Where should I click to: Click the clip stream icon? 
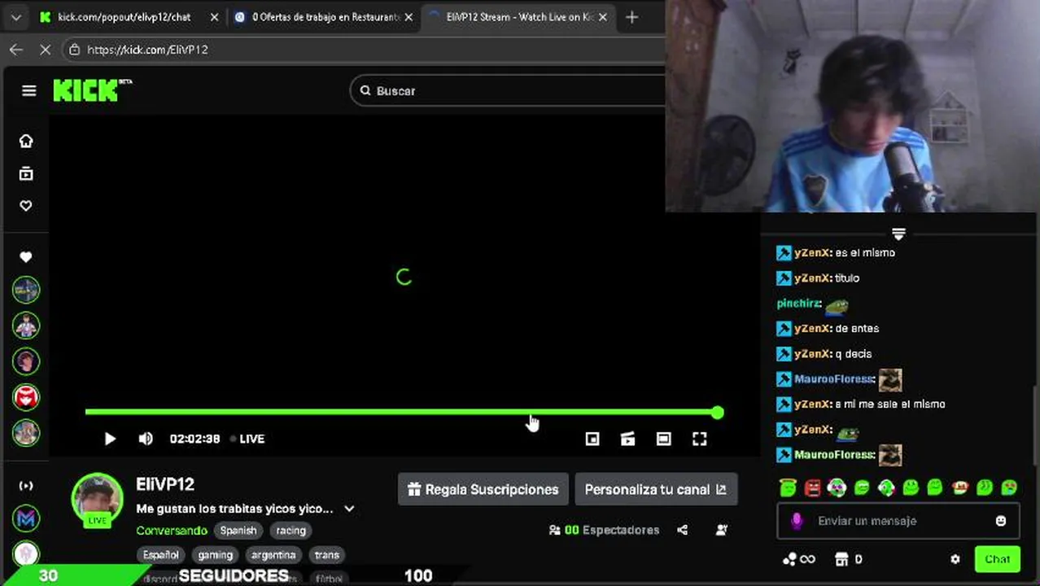[627, 439]
